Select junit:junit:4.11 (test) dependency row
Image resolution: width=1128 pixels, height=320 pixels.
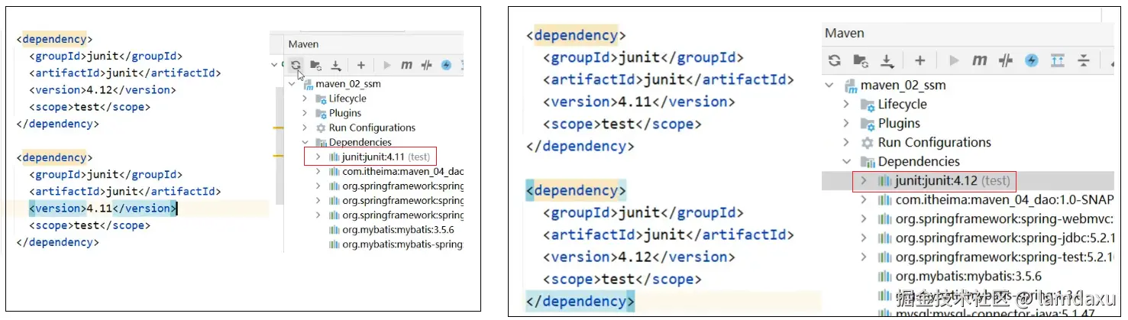373,157
